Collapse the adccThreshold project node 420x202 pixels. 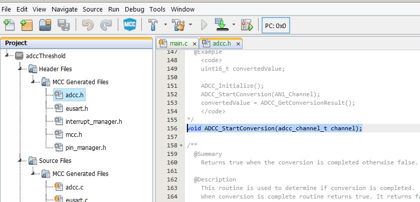[x=8, y=56]
